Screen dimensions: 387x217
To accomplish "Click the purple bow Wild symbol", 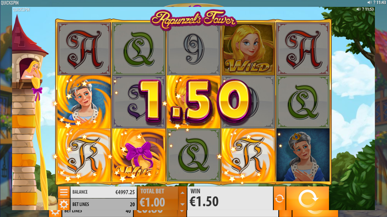I will (x=139, y=155).
